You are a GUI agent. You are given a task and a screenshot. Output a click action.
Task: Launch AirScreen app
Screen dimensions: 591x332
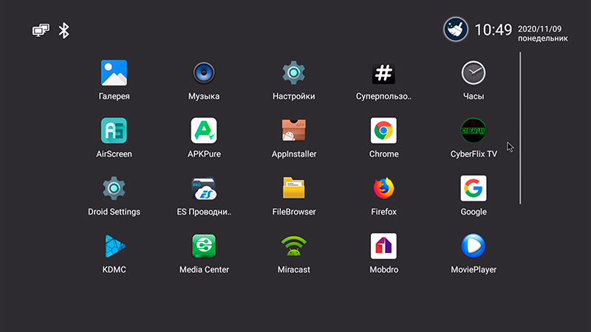[114, 131]
